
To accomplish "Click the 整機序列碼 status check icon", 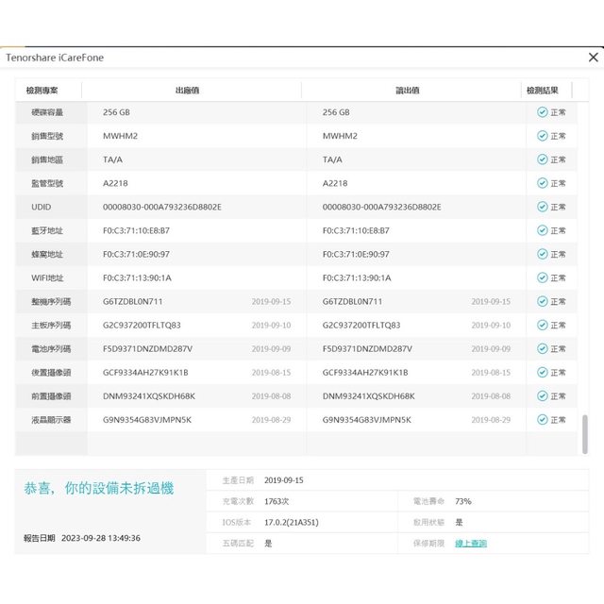I will click(x=542, y=301).
